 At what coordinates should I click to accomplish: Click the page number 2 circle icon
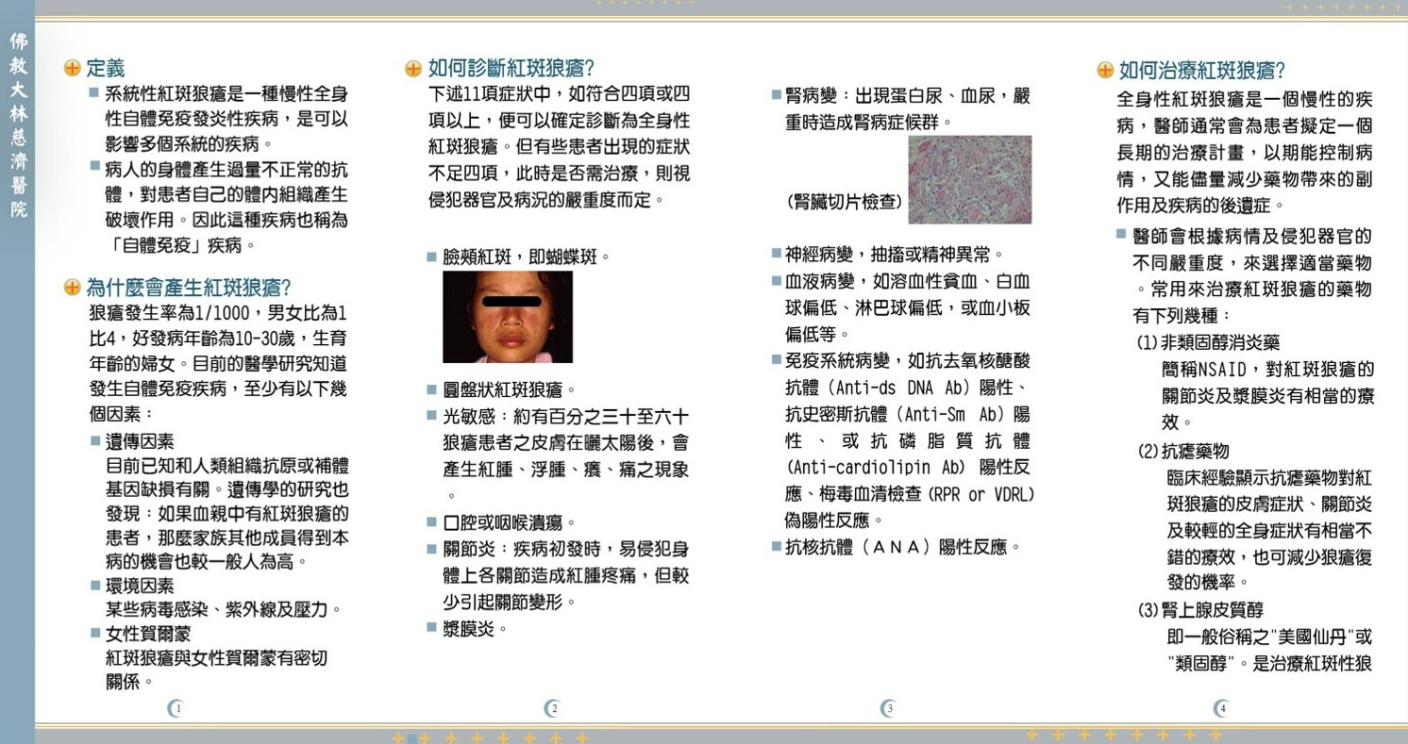[x=552, y=707]
